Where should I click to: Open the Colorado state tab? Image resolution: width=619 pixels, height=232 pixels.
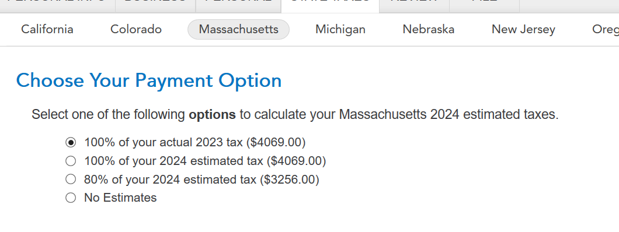(x=136, y=30)
